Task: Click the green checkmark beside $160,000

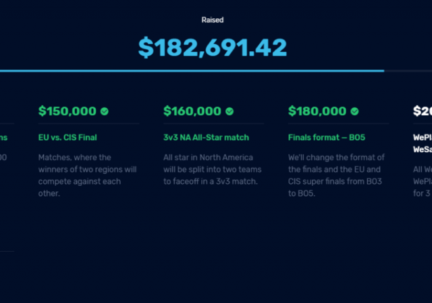Action: 230,111
